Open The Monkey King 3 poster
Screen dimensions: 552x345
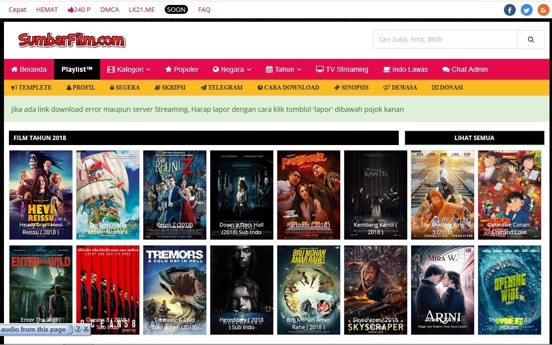point(442,195)
